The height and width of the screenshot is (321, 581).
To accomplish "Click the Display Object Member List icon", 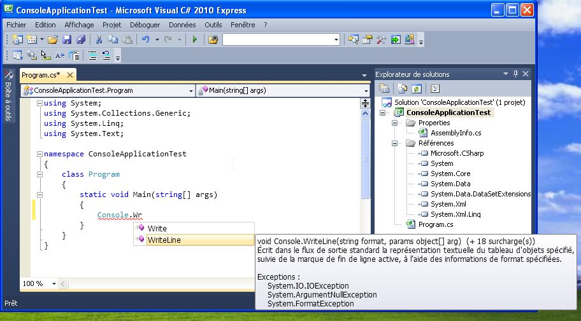I will coord(17,55).
